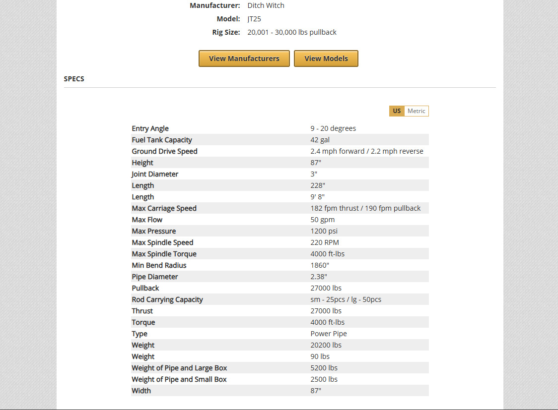The height and width of the screenshot is (410, 558).
Task: Click the rig size value 20,001 - 30,000 lbs pullback
Action: (292, 32)
